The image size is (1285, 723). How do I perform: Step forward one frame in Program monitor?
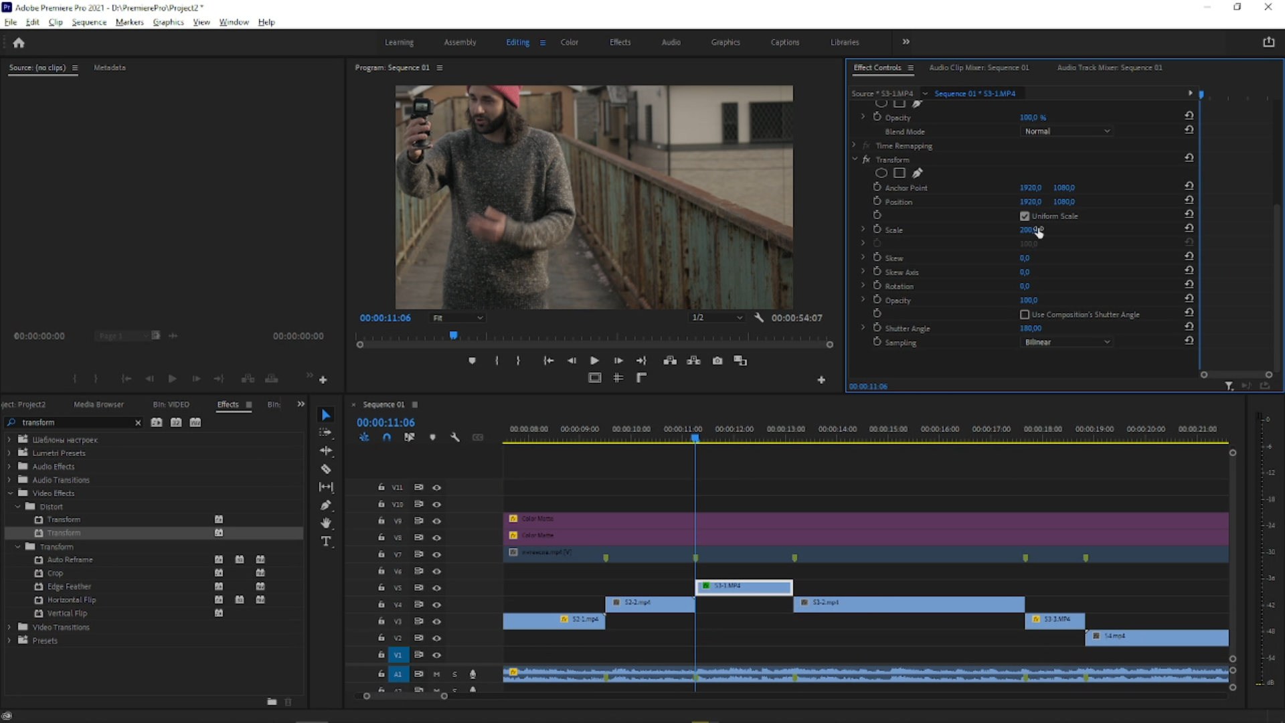tap(618, 361)
